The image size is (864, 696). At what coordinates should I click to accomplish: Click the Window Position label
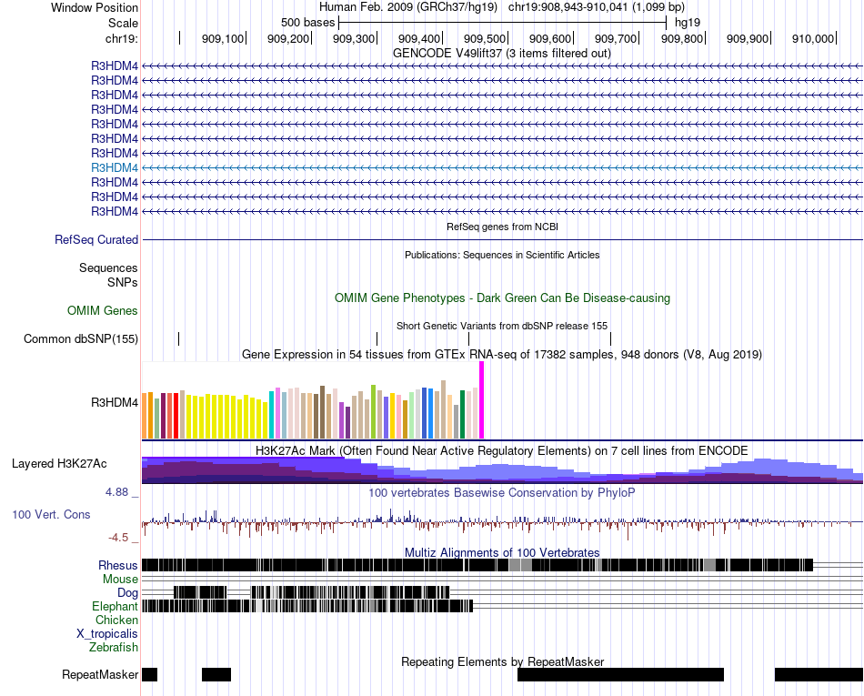[95, 7]
